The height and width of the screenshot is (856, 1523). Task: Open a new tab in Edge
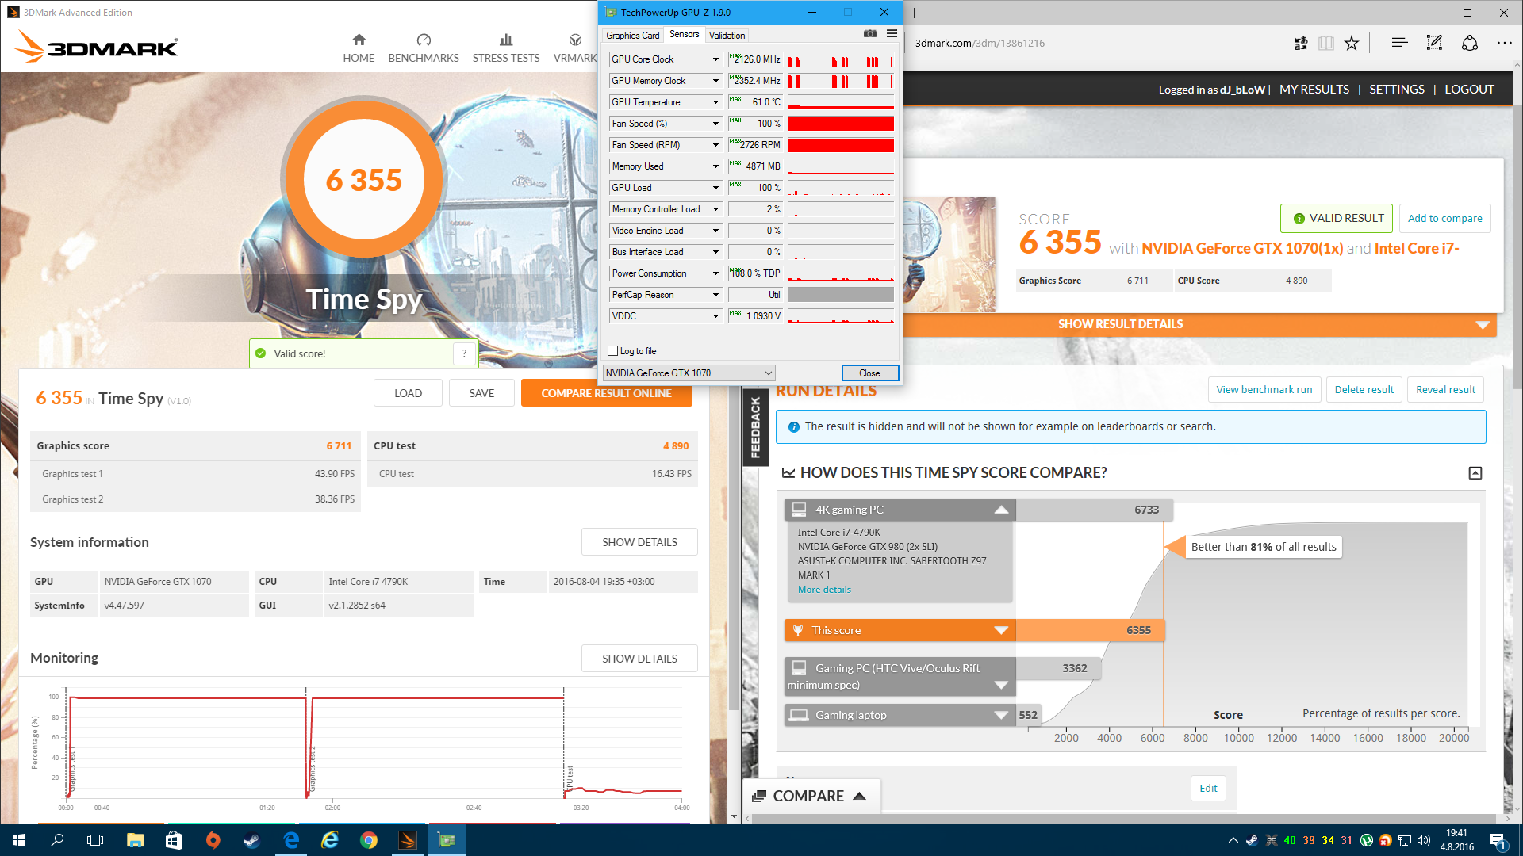(x=914, y=13)
